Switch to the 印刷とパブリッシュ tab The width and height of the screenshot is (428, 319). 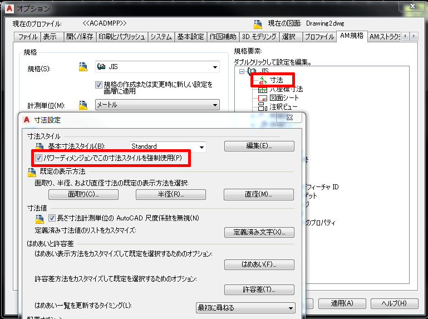click(122, 37)
